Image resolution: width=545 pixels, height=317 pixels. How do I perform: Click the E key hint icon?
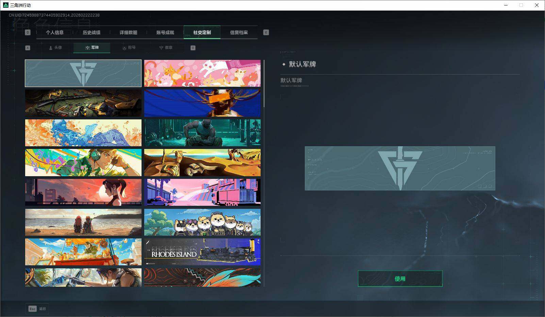[x=266, y=32]
